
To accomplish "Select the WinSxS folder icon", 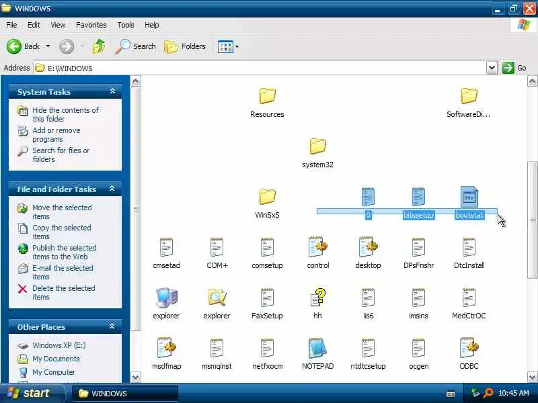I will (267, 196).
